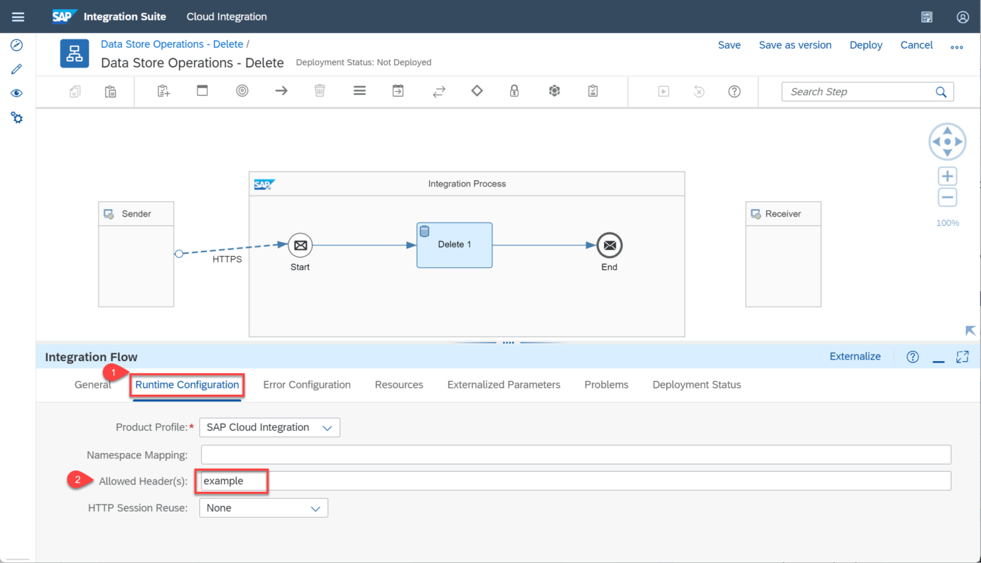Click the panel resize handle dots
This screenshot has height=563, width=981.
[x=508, y=343]
